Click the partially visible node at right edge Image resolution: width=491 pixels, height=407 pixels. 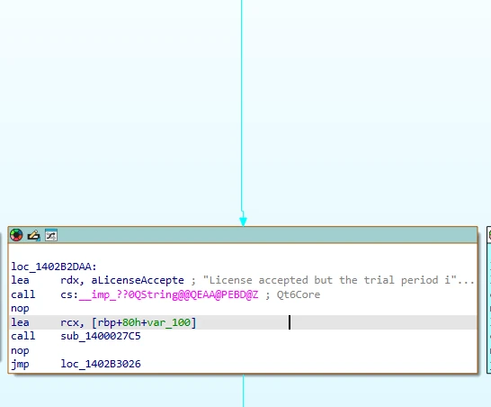pyautogui.click(x=489, y=300)
